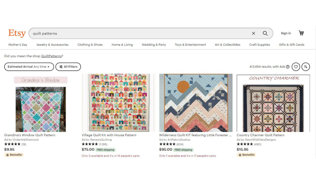Click the FREE shipping tag on Village Quilt Kit
This screenshot has height=184, width=316.
click(105, 150)
